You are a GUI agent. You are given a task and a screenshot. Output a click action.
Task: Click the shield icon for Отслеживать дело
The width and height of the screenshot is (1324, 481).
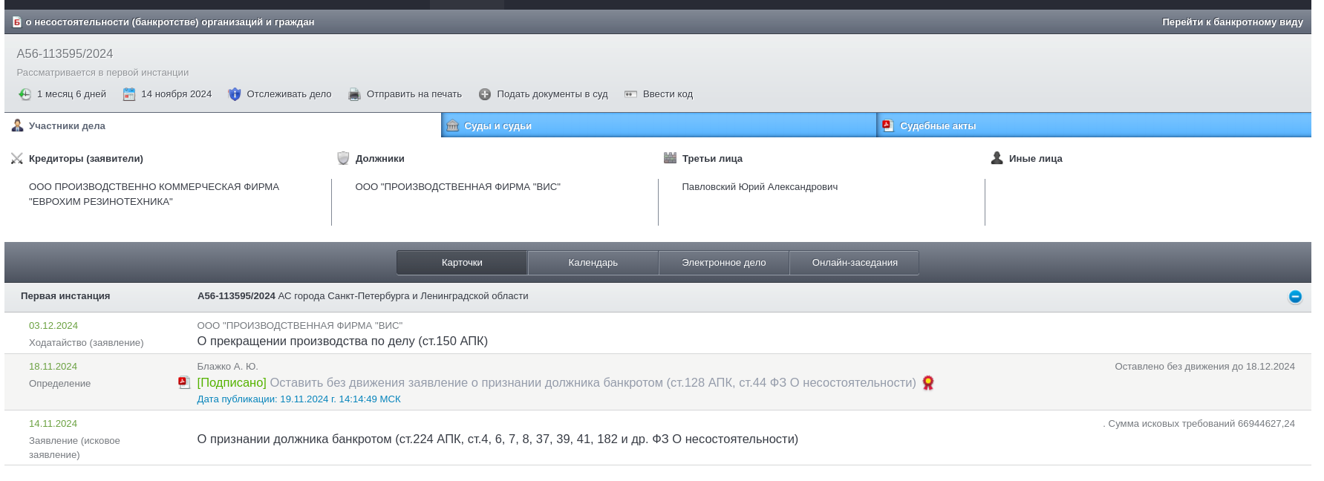(235, 94)
